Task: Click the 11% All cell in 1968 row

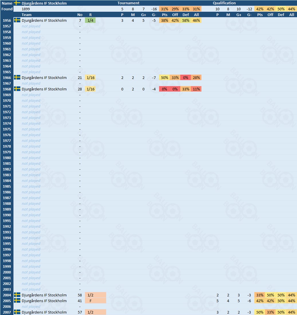Action: pos(196,89)
